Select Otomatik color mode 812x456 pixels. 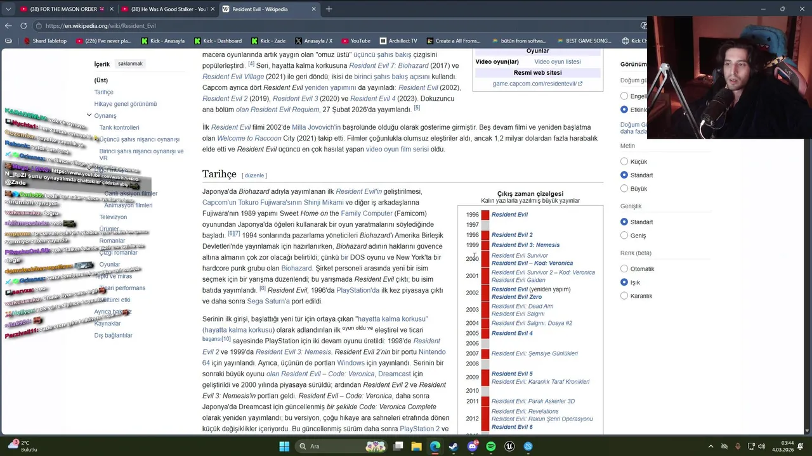[x=624, y=269]
